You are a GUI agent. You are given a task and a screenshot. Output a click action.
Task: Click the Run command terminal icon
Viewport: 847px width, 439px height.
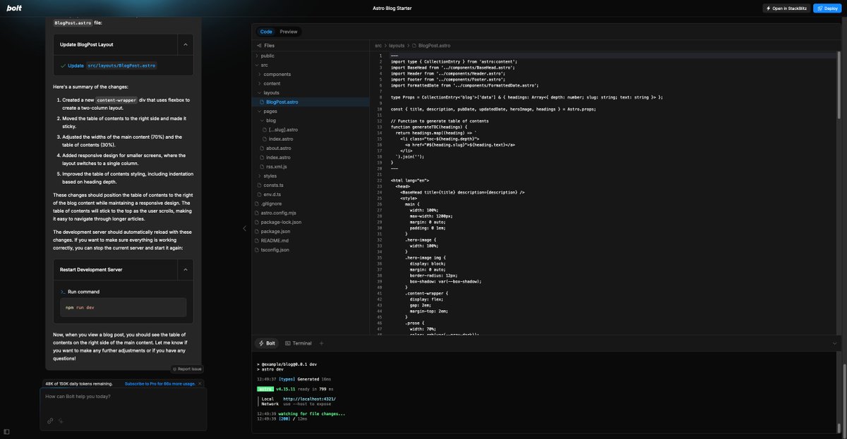coord(63,291)
